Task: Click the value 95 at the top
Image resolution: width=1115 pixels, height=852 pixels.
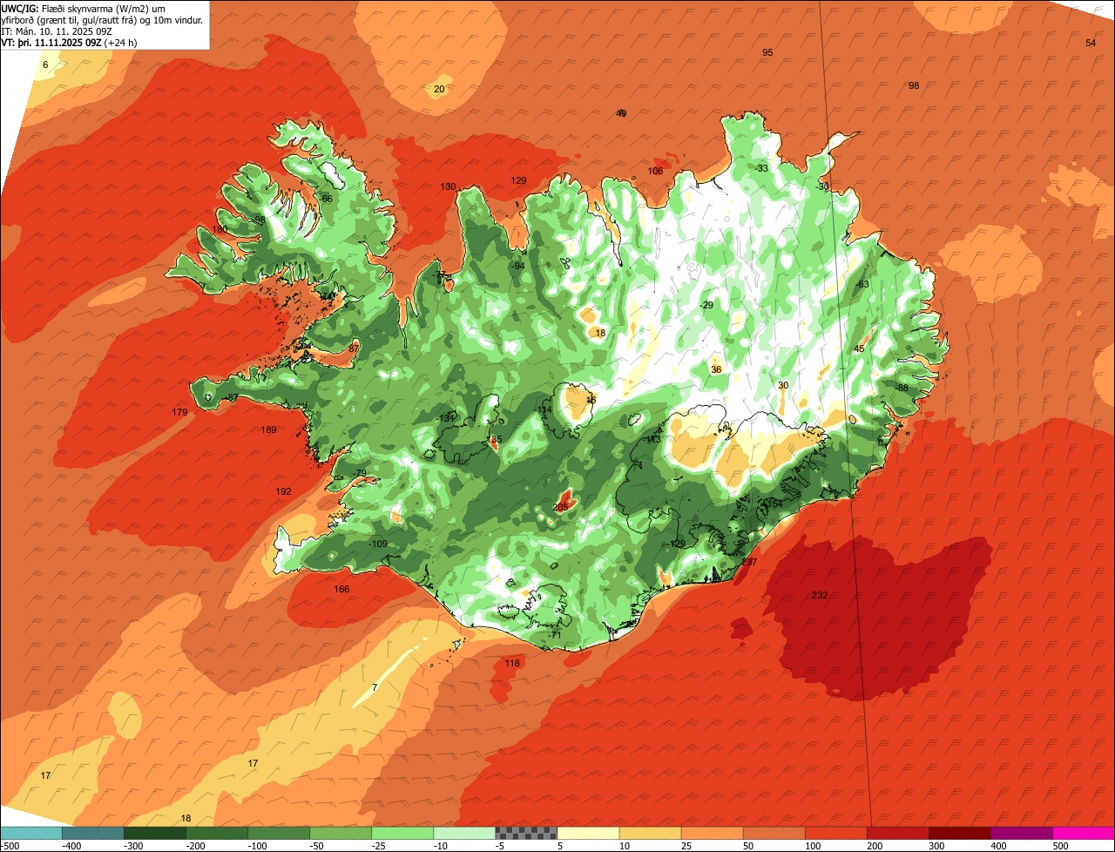Action: tap(767, 52)
